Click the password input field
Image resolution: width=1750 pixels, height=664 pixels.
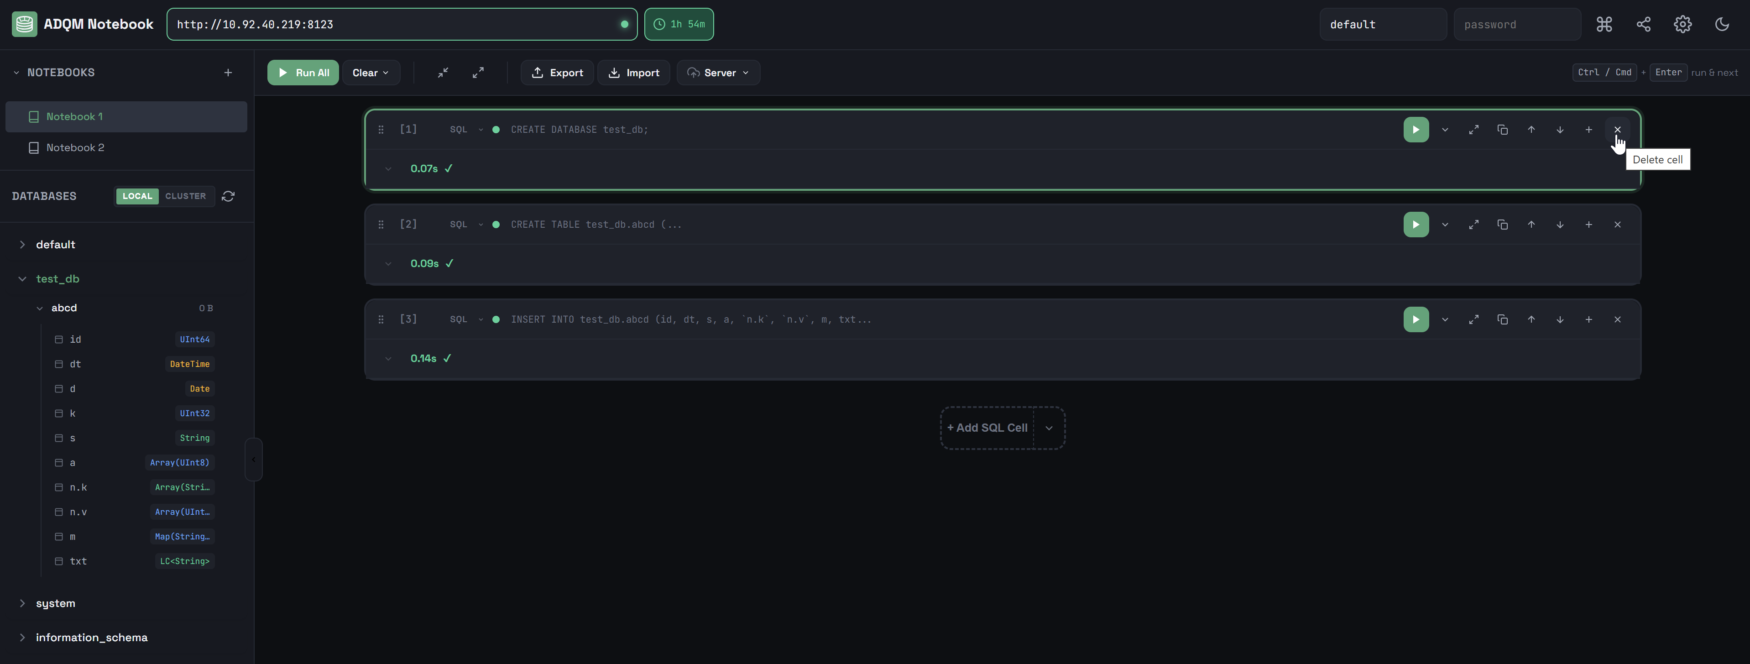tap(1516, 25)
